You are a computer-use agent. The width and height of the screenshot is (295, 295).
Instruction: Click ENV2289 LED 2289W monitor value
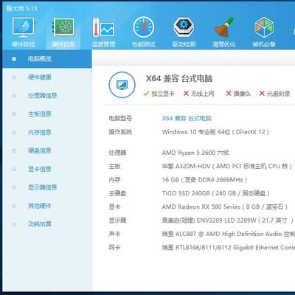[227, 221]
